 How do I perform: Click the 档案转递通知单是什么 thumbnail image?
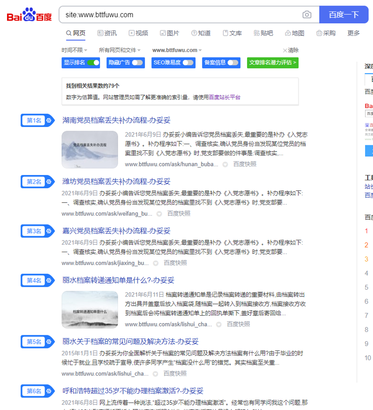point(90,310)
